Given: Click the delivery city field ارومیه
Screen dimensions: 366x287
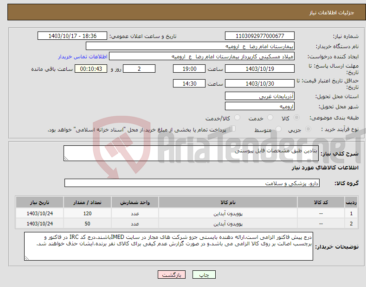Looking at the screenshot, I should [260, 106].
